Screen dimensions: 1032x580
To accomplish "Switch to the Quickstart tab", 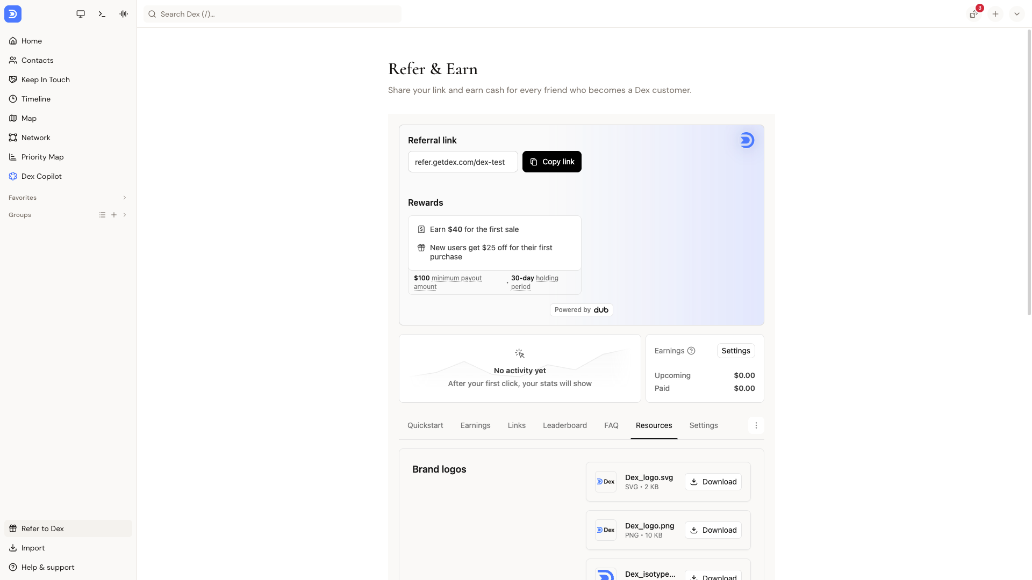I will pyautogui.click(x=425, y=425).
